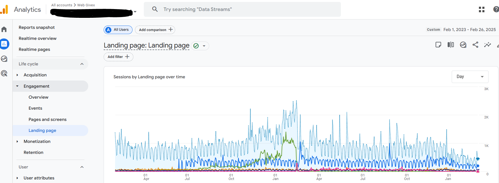Screen dimensions: 499x183
Task: Open the Insights sparkline icon
Action: (487, 45)
